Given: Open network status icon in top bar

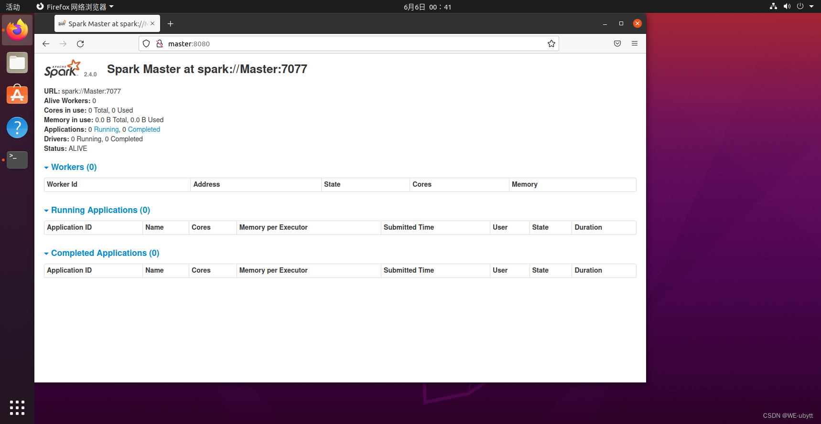Looking at the screenshot, I should (773, 6).
